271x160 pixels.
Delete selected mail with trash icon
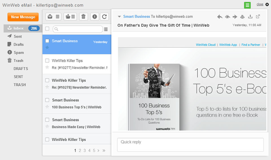pos(83,17)
